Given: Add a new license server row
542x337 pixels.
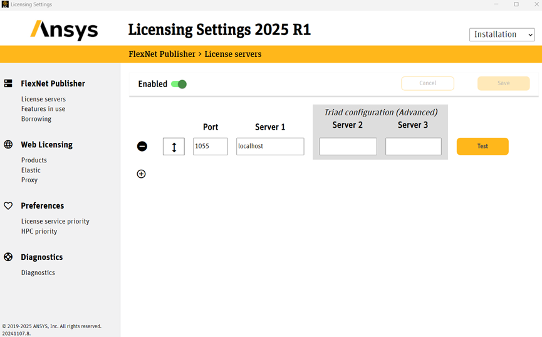Looking at the screenshot, I should click(x=142, y=174).
